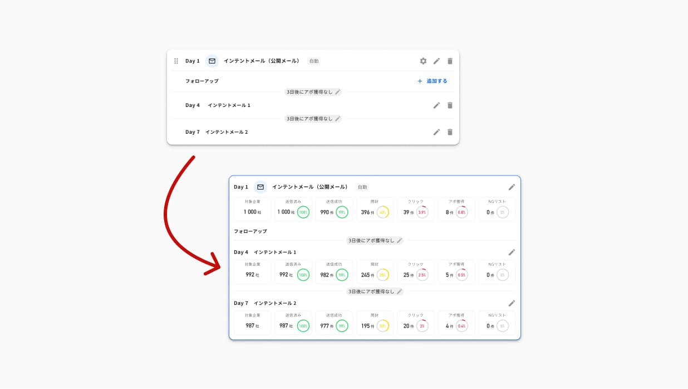Click the 自動 badge in the stats card

pyautogui.click(x=362, y=187)
